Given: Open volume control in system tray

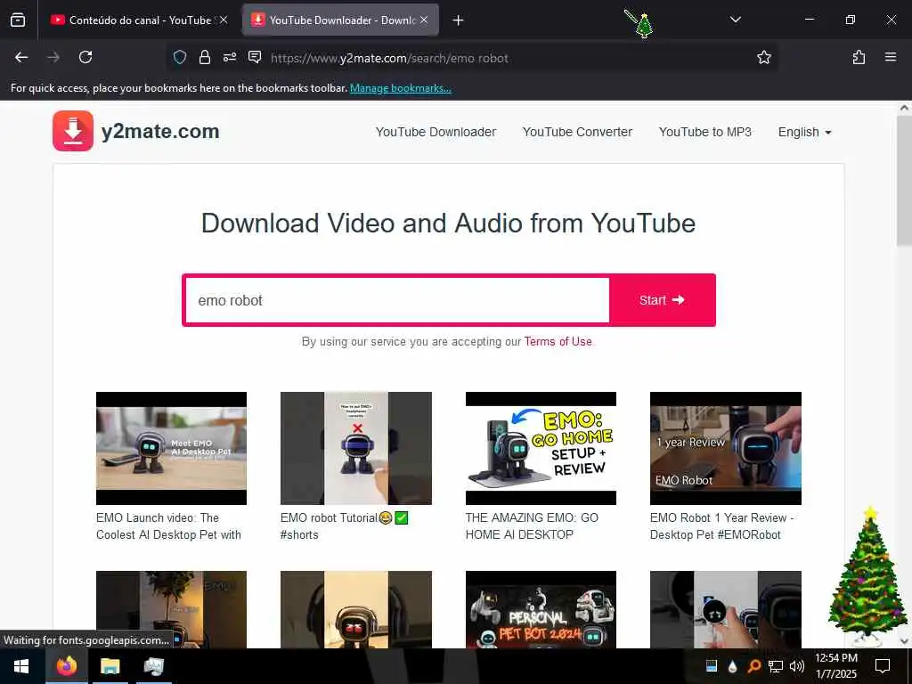Looking at the screenshot, I should [796, 666].
